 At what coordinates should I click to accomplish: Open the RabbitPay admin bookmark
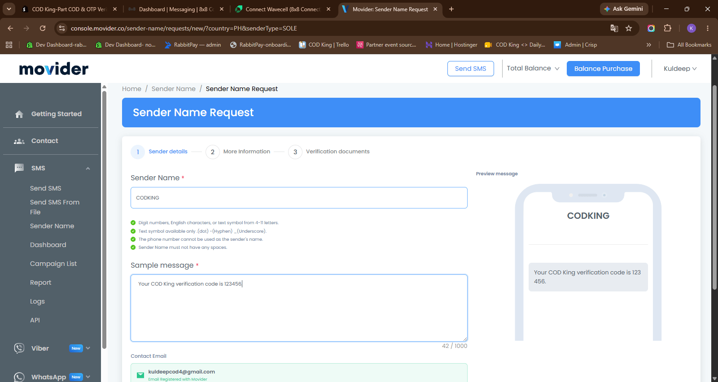tap(193, 45)
